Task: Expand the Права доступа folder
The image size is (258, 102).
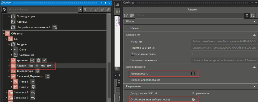Action: pyautogui.click(x=9, y=16)
